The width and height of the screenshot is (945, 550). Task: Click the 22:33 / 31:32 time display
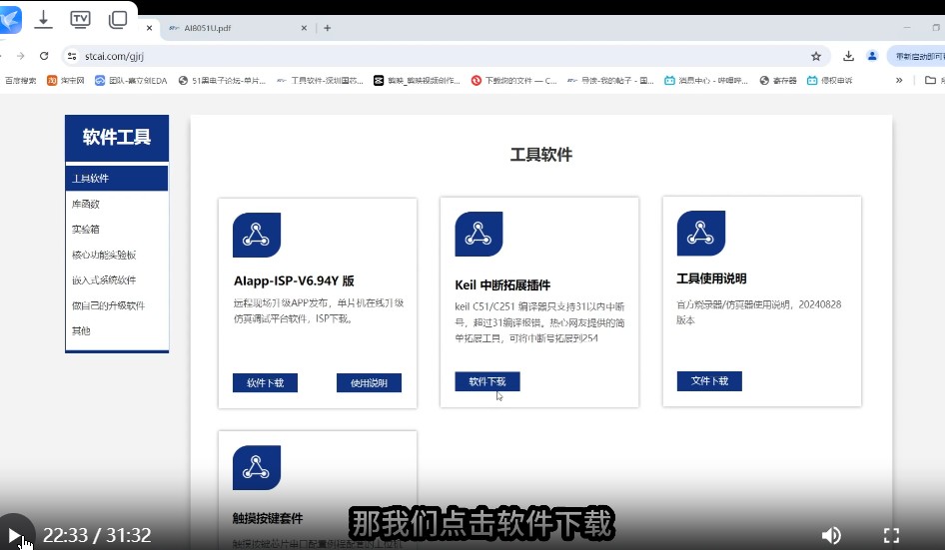[97, 535]
